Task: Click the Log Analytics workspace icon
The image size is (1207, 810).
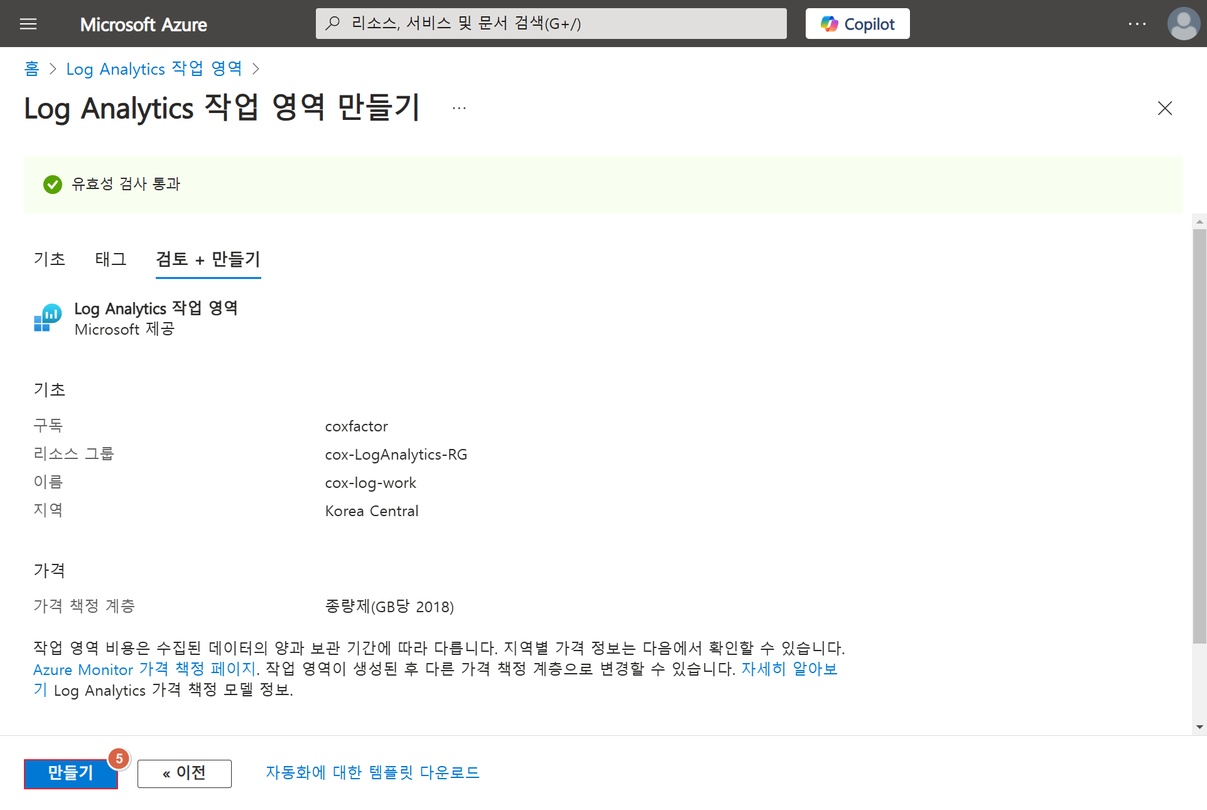Action: [48, 318]
